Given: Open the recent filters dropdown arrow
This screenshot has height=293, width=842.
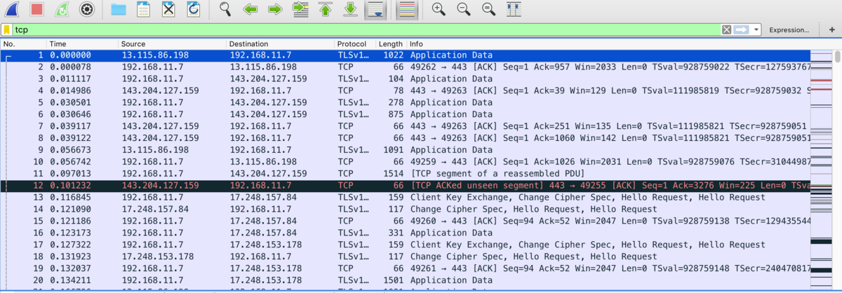Looking at the screenshot, I should click(x=756, y=30).
